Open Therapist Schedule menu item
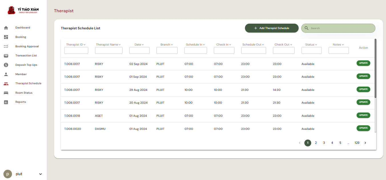Viewport: 386px width, 180px height. point(28,83)
